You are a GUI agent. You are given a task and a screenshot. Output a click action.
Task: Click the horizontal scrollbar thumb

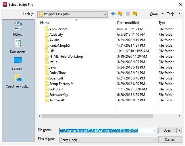97,116
